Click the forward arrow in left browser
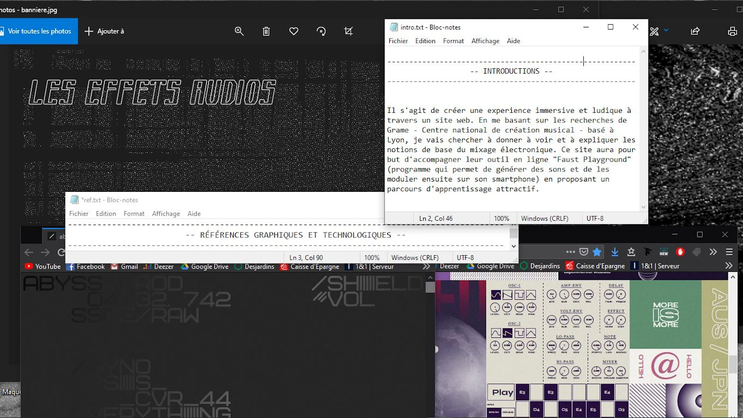 46,252
